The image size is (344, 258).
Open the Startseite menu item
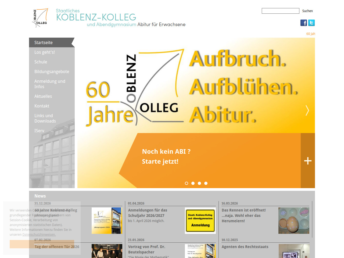click(44, 42)
